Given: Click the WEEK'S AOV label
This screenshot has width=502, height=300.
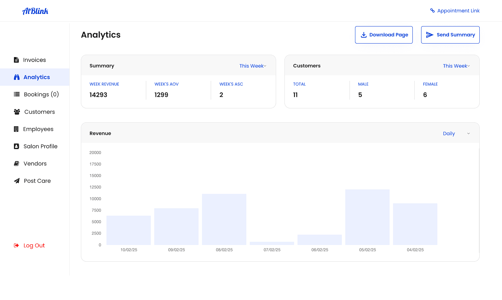Looking at the screenshot, I should (167, 84).
